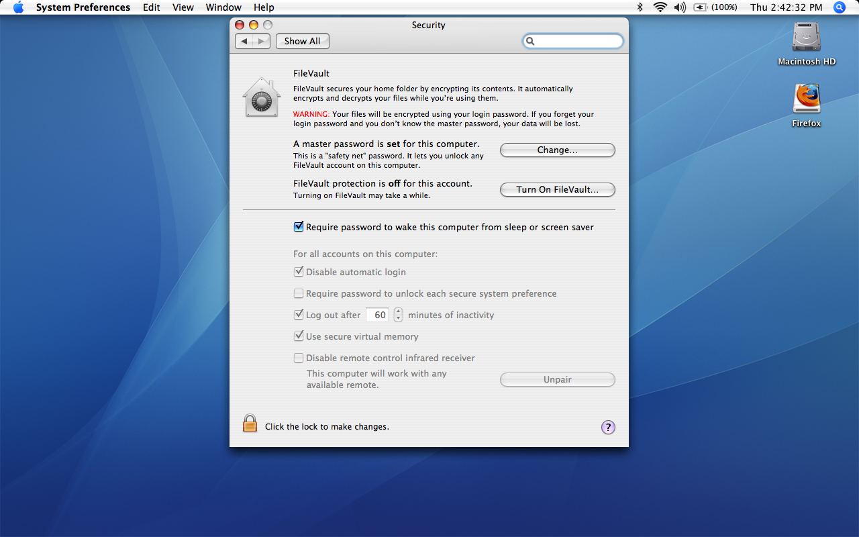Click Change master password button
The width and height of the screenshot is (859, 537).
click(x=558, y=150)
